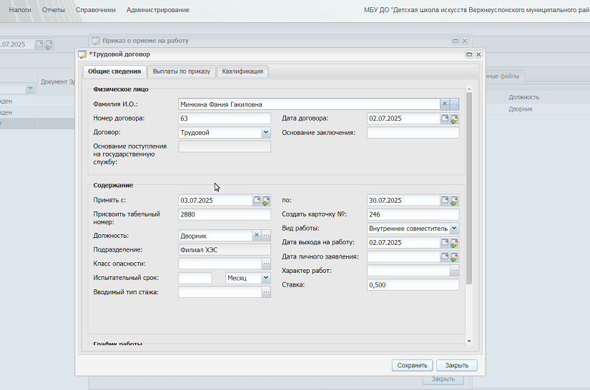Open calendar picker for Дата договора
The width and height of the screenshot is (590, 390).
(445, 119)
